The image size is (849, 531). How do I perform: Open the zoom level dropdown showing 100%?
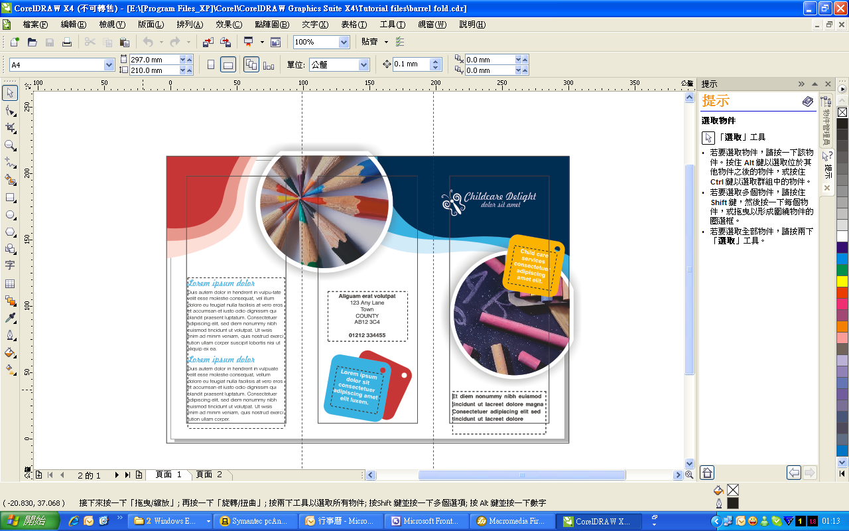[x=342, y=41]
